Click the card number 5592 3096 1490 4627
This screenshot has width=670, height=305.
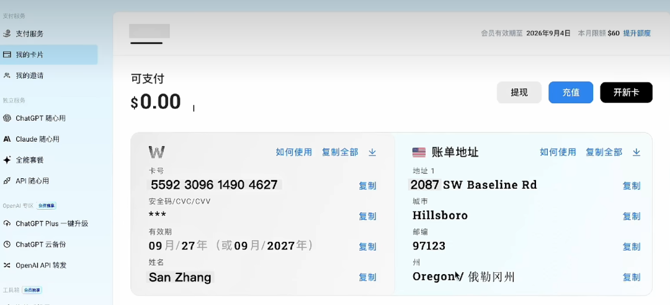(x=214, y=185)
